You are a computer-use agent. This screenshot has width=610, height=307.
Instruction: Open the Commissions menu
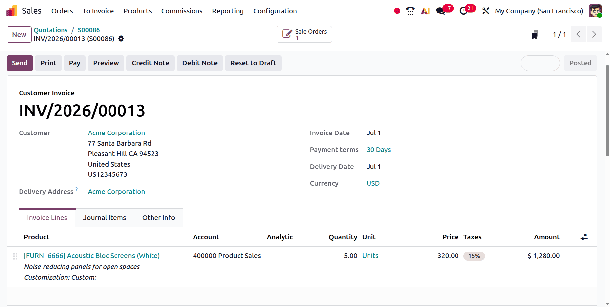(182, 11)
